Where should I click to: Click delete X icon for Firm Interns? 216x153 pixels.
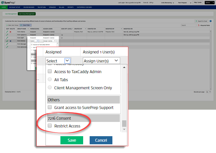10,32
